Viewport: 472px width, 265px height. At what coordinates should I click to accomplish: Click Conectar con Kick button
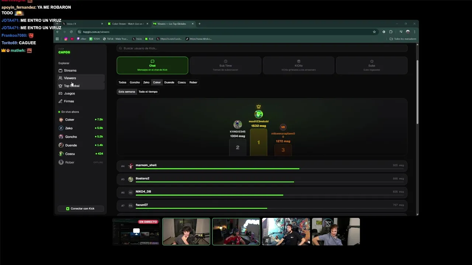pos(80,208)
